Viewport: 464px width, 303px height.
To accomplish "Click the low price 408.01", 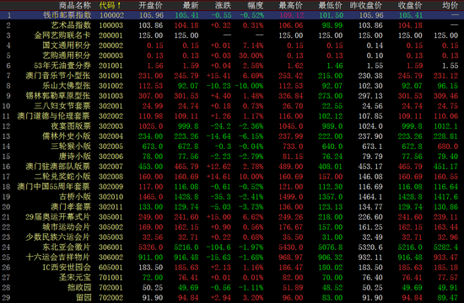I will tap(331, 167).
